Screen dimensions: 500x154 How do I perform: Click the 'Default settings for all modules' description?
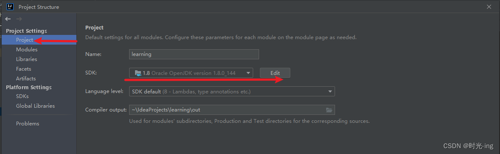tap(221, 37)
